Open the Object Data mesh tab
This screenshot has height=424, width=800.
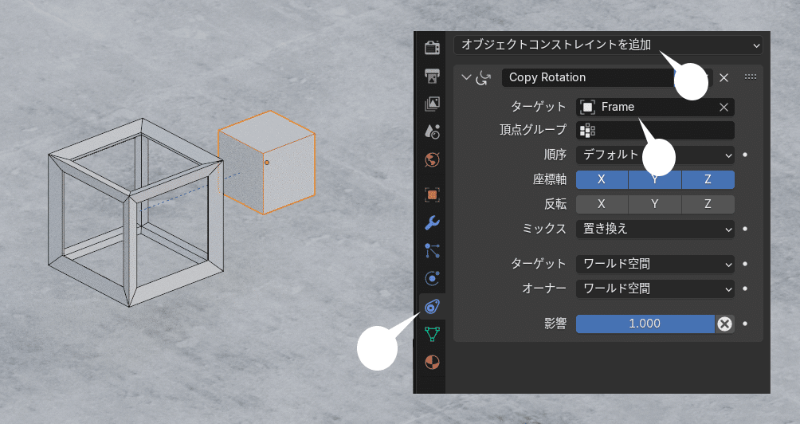pyautogui.click(x=432, y=334)
